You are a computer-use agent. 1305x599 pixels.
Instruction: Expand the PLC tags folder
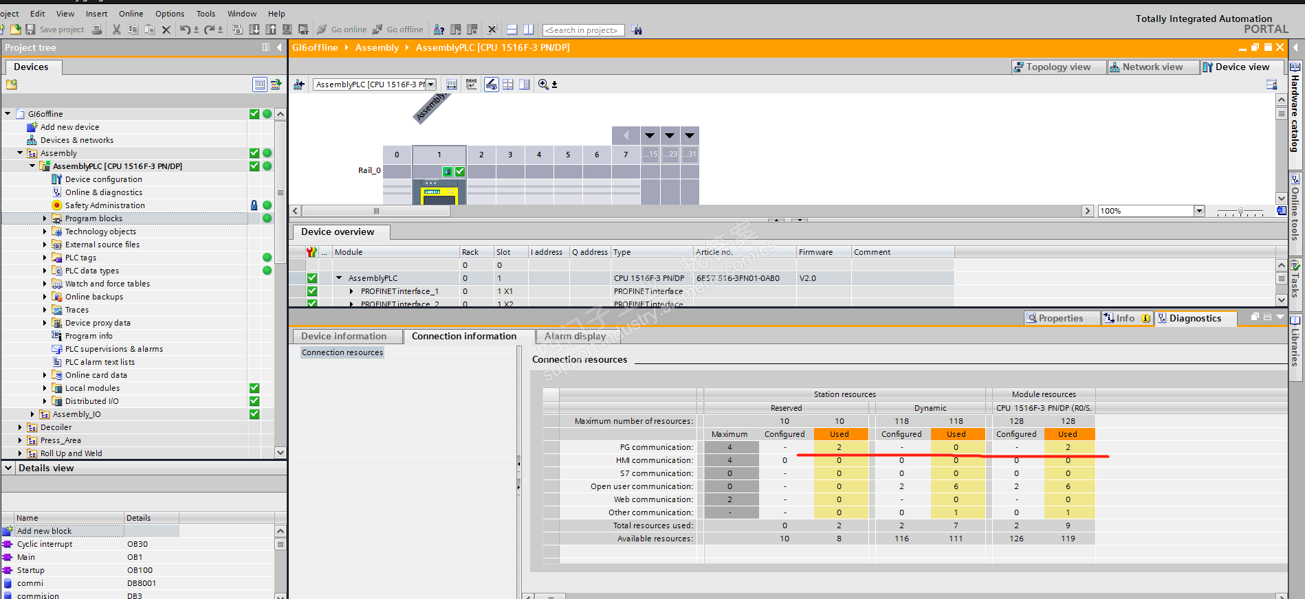coord(45,258)
